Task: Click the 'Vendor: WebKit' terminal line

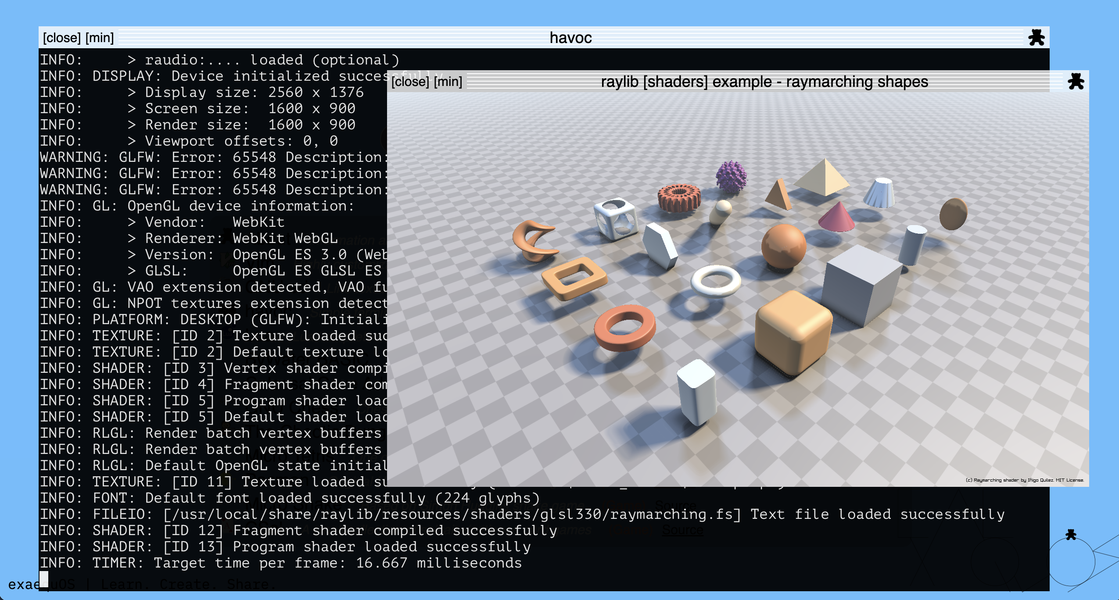Action: click(x=162, y=222)
